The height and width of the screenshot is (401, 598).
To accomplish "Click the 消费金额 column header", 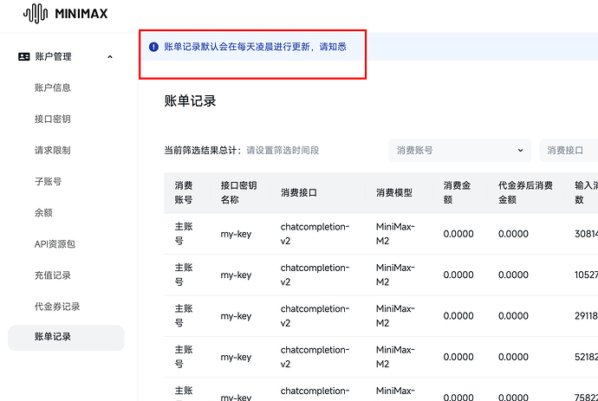I will pyautogui.click(x=457, y=192).
